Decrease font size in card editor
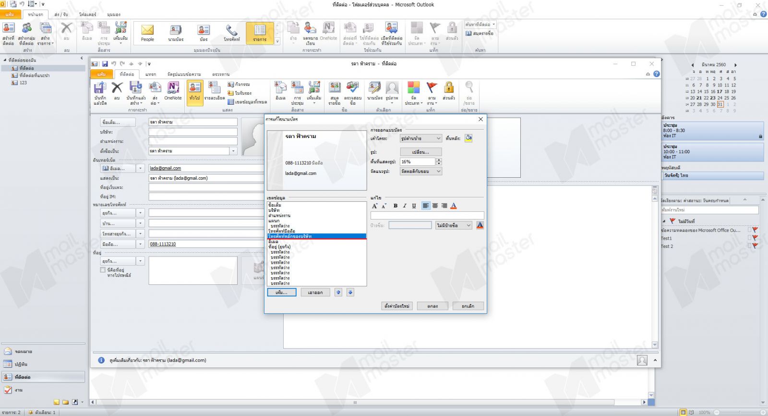Screen dimensions: 768x416 click(384, 206)
